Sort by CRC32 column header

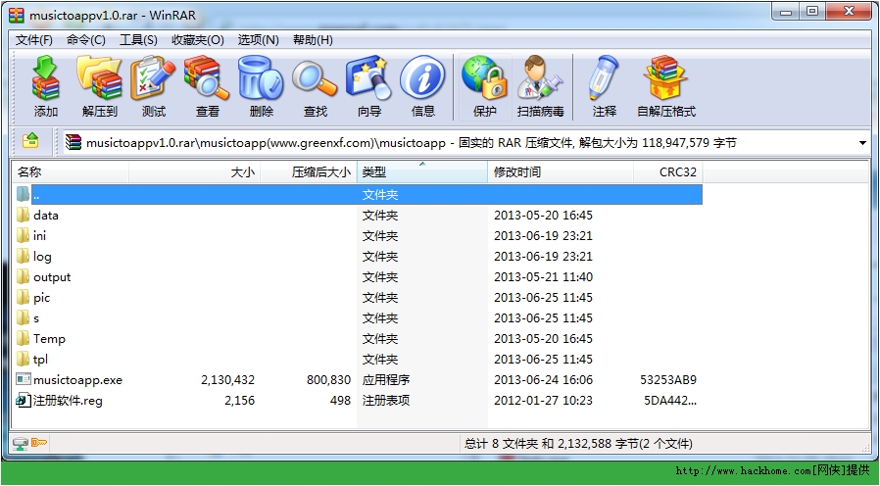click(x=668, y=172)
